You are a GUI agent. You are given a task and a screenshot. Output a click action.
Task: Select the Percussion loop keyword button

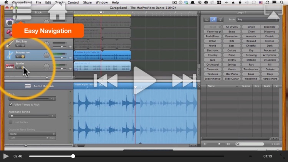232,36
